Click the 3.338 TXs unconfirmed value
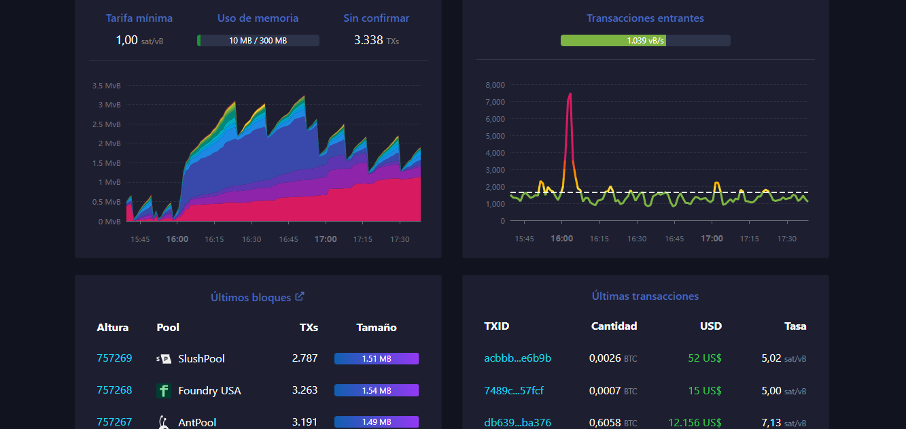 [x=377, y=40]
